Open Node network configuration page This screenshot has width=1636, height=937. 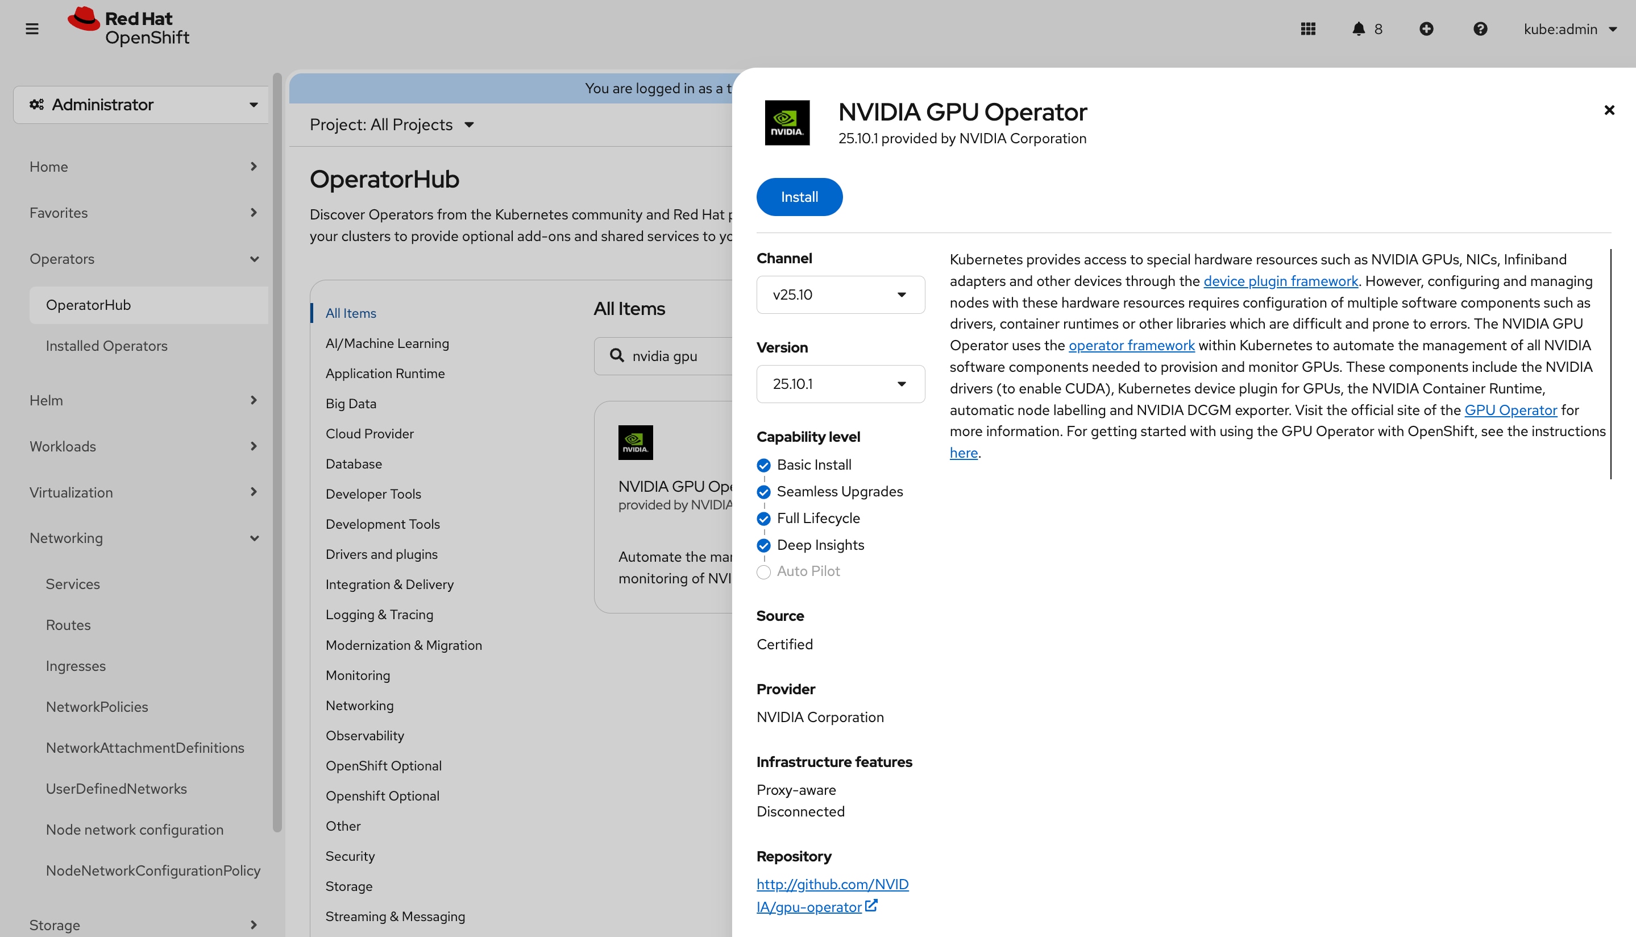135,830
